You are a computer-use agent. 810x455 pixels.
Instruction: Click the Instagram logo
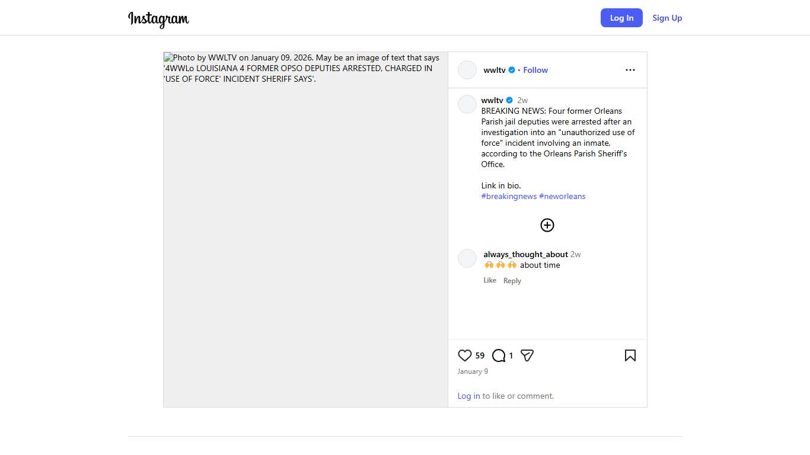[158, 18]
